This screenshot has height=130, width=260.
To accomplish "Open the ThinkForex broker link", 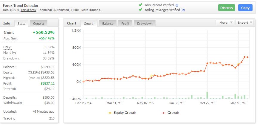I will (28, 10).
